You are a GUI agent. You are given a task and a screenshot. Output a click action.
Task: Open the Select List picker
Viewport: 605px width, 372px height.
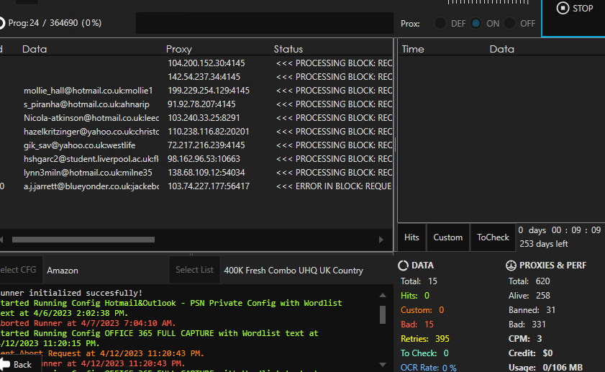[x=194, y=271]
